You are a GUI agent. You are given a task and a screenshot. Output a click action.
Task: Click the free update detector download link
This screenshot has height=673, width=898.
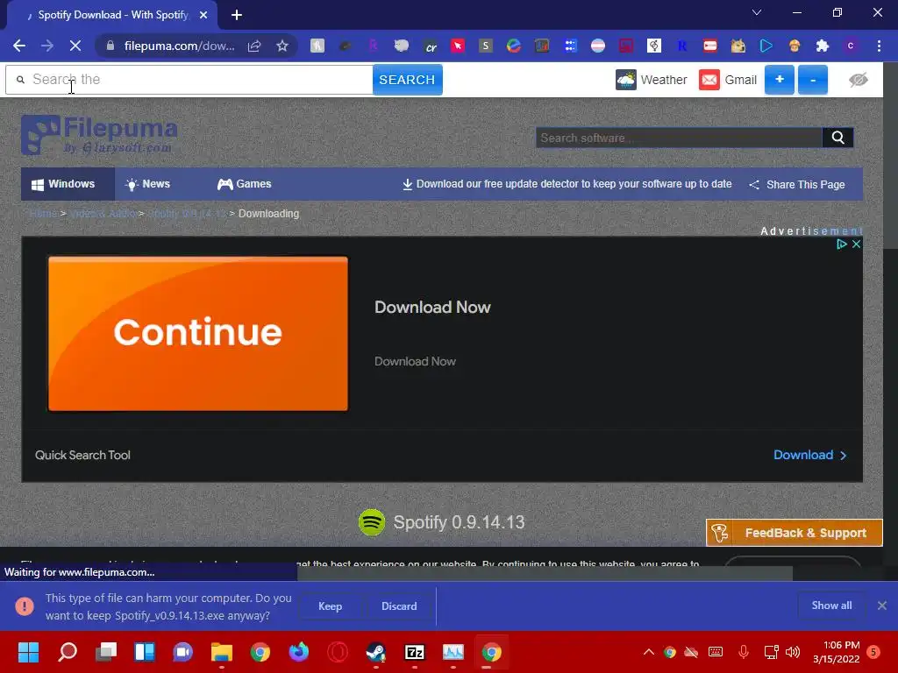(567, 184)
